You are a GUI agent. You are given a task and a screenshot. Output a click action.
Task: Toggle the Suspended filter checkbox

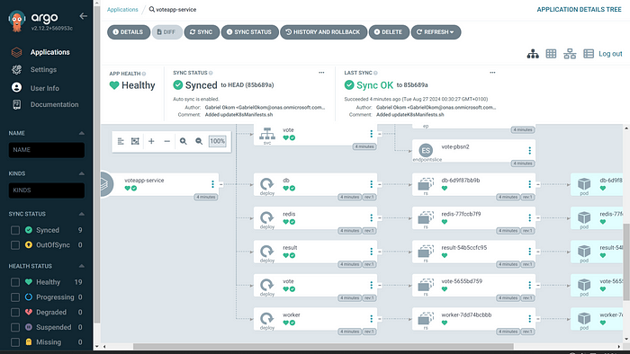[15, 327]
